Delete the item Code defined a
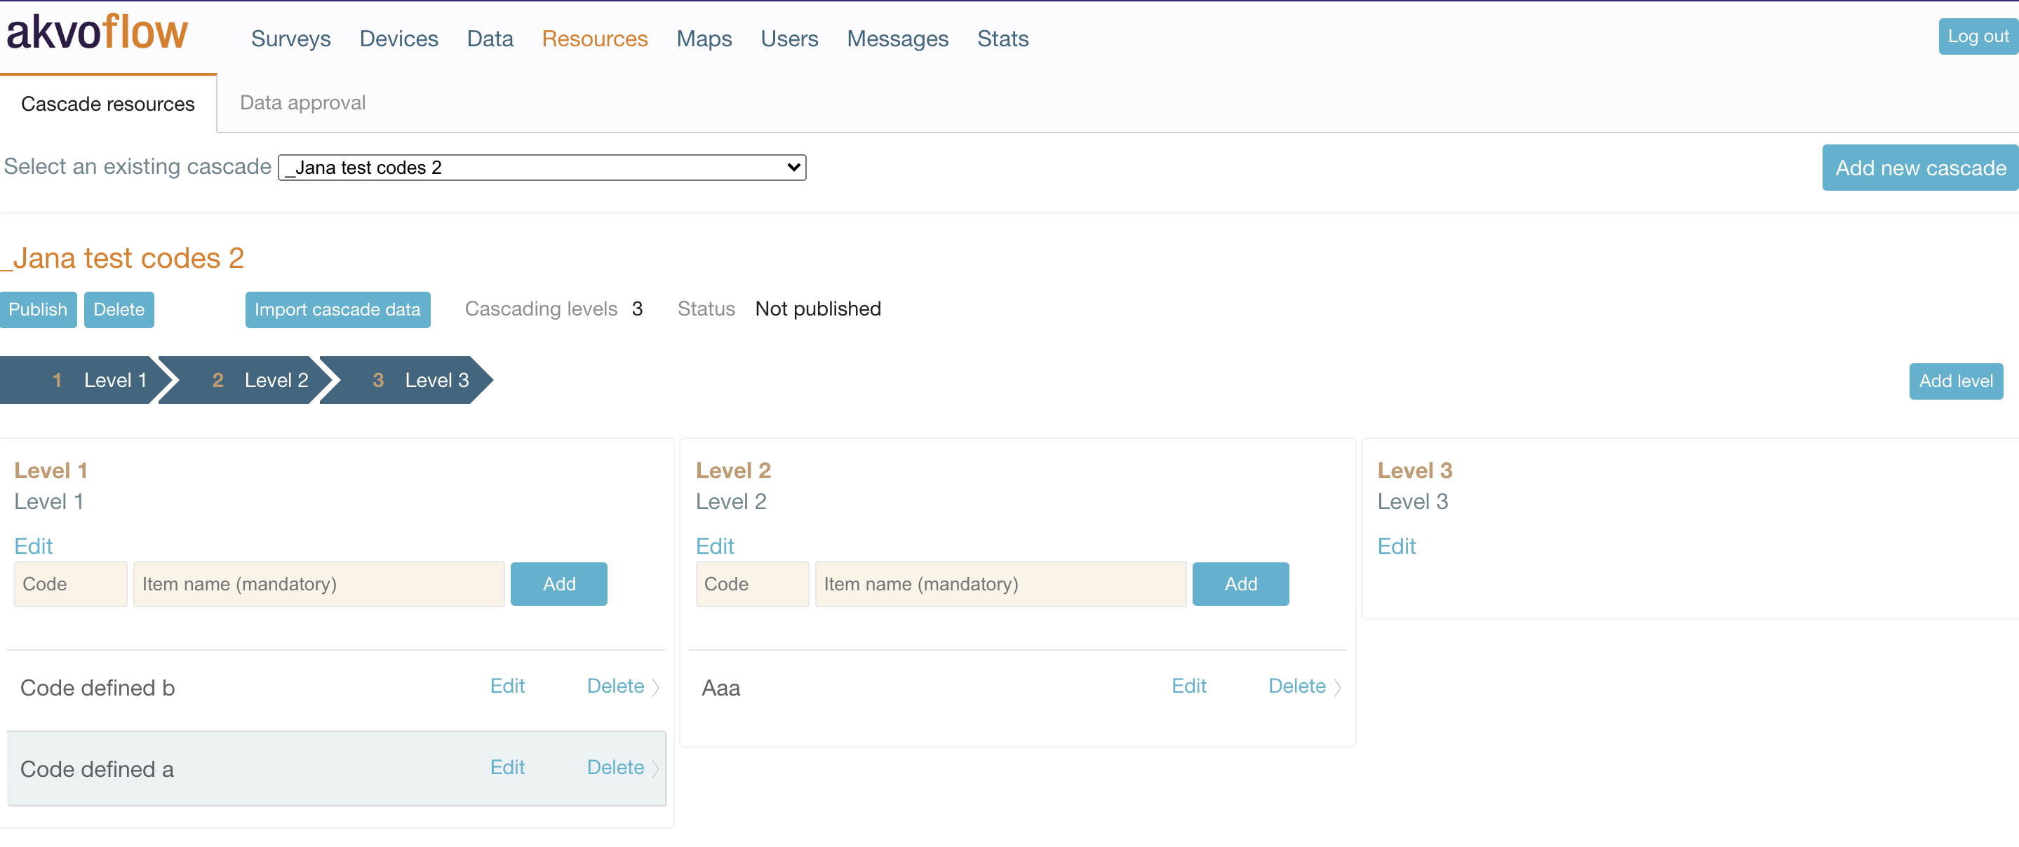 coord(615,767)
